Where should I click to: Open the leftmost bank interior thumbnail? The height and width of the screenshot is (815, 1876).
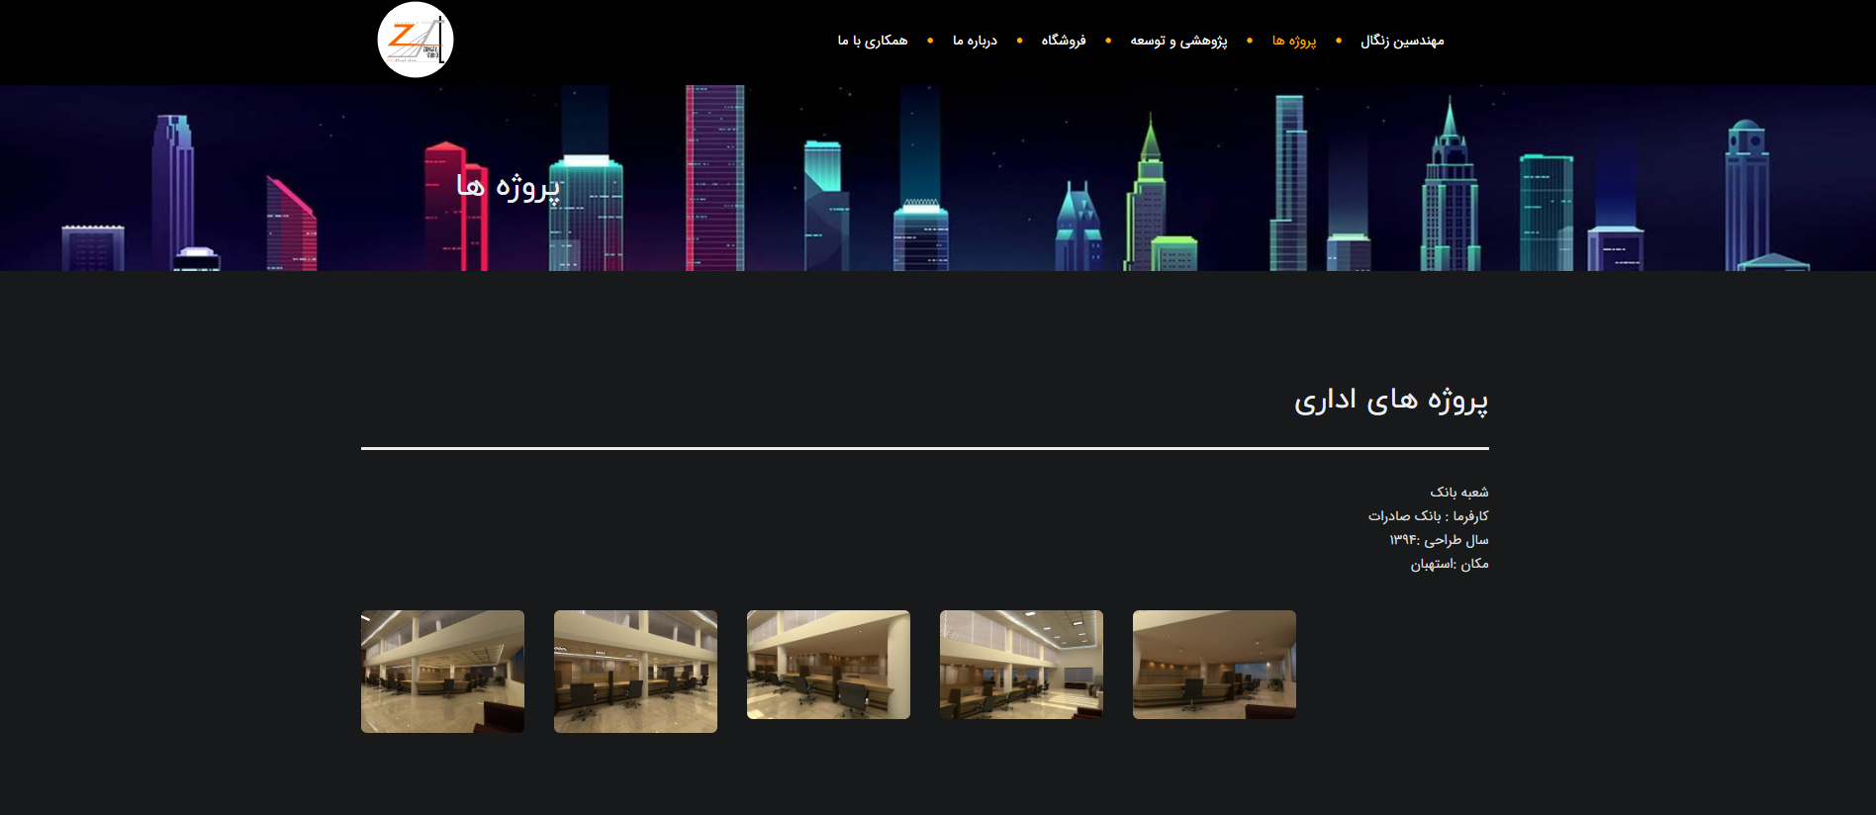[x=442, y=671]
